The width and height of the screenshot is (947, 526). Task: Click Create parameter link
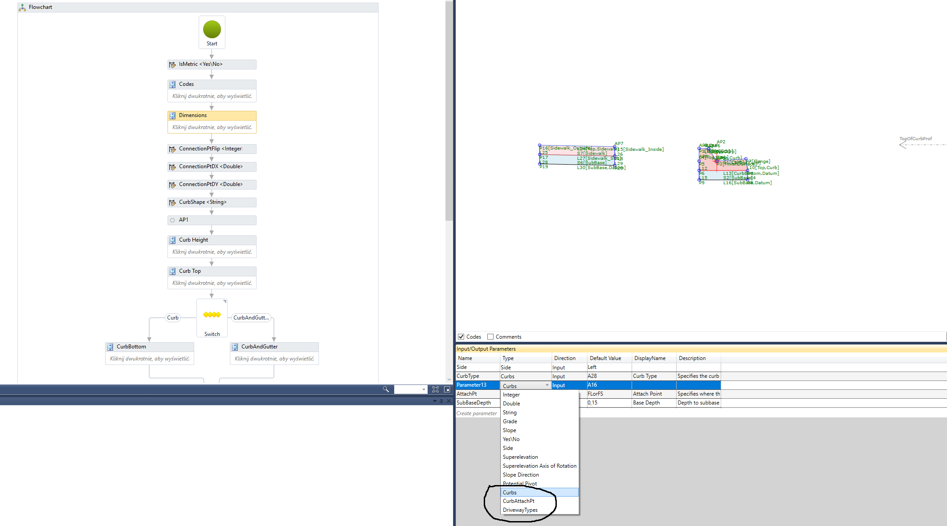coord(476,413)
